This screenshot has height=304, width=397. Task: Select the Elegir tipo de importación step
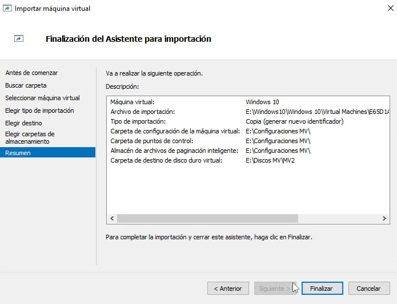[39, 110]
